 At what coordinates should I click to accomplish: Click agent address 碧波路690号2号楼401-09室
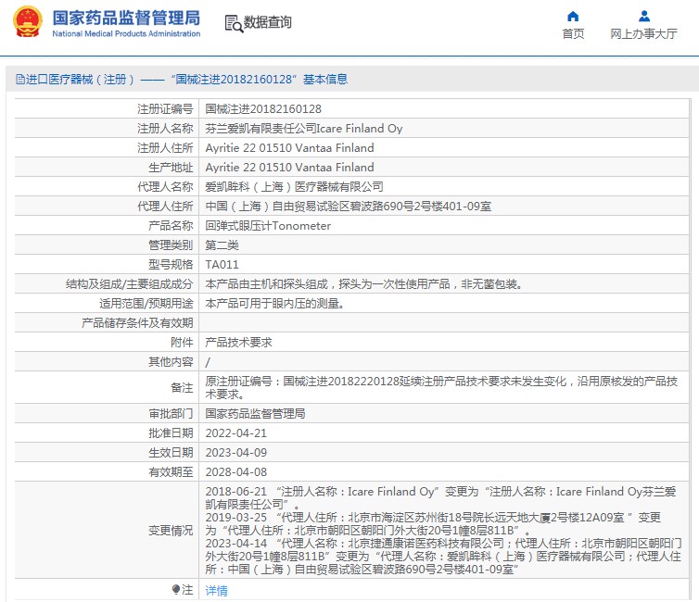(x=349, y=207)
